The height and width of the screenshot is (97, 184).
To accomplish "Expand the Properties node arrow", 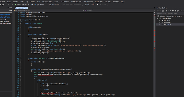I will [x=159, y=20].
